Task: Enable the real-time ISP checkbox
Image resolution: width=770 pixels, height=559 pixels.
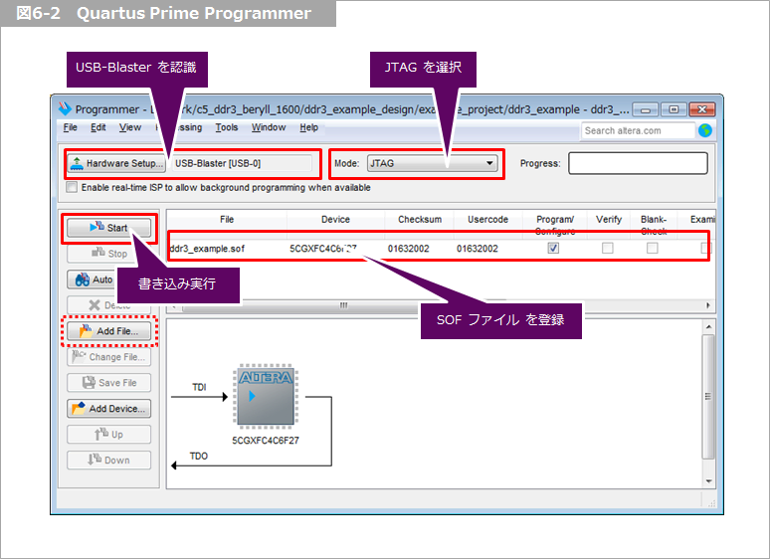Action: 72,187
